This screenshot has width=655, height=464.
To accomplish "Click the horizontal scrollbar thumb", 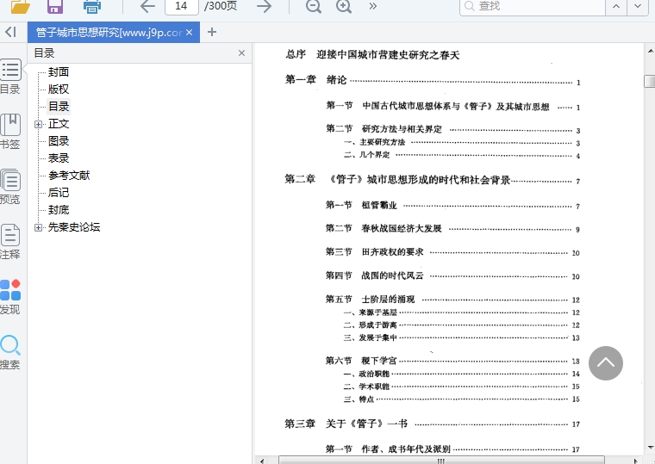I will point(441,461).
